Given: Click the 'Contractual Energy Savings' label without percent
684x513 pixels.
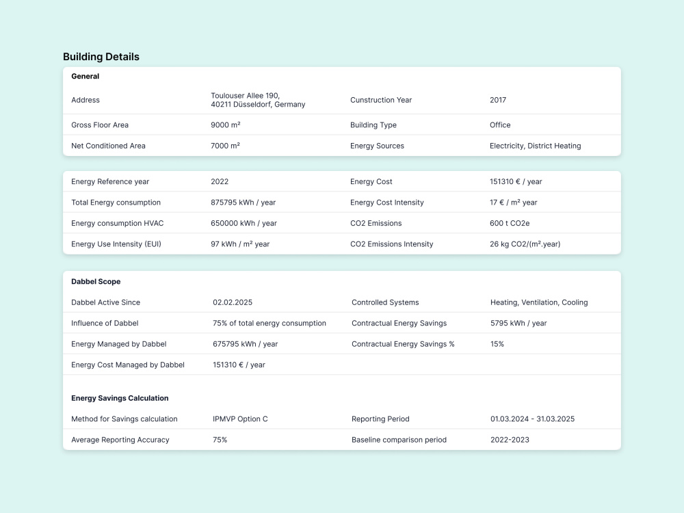Looking at the screenshot, I should click(x=399, y=324).
